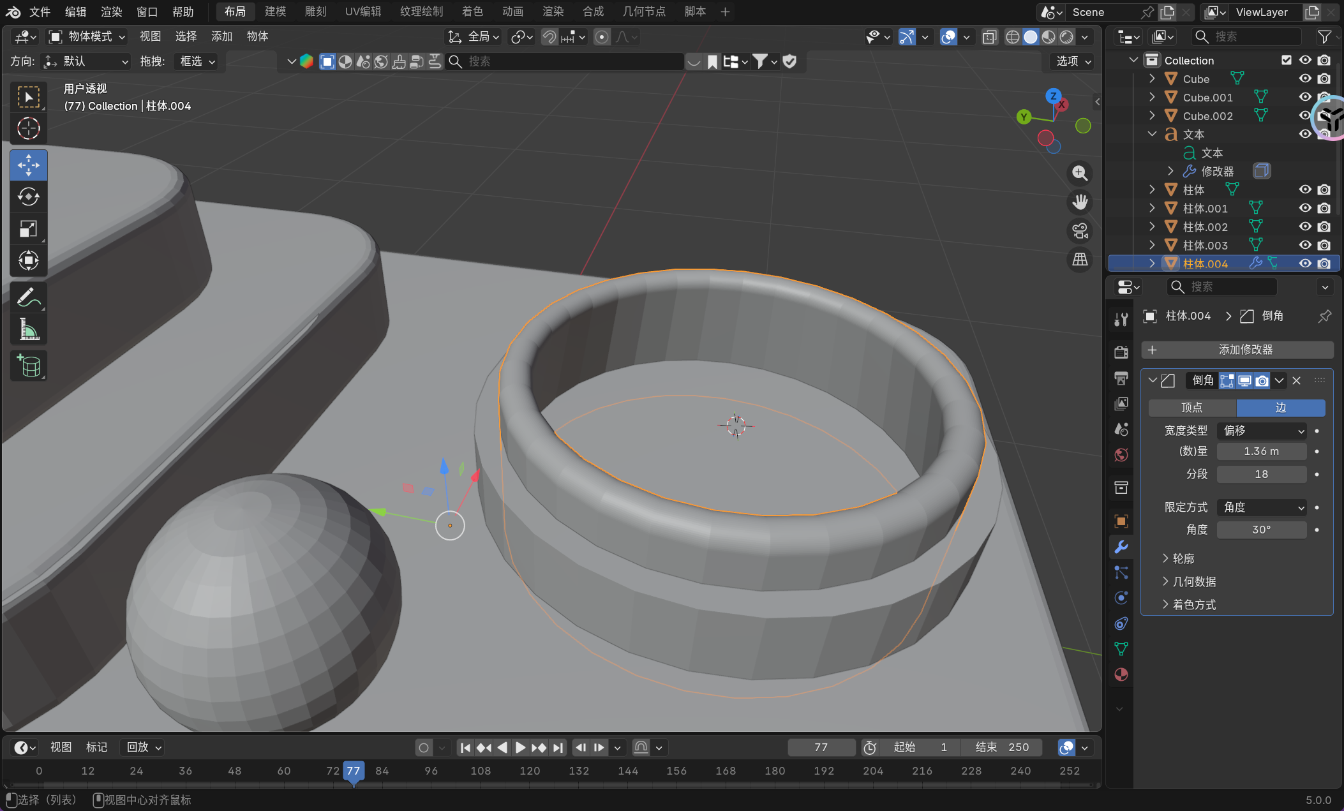Image resolution: width=1344 pixels, height=811 pixels.
Task: Switch to the UV编辑 workspace tab
Action: click(x=362, y=11)
